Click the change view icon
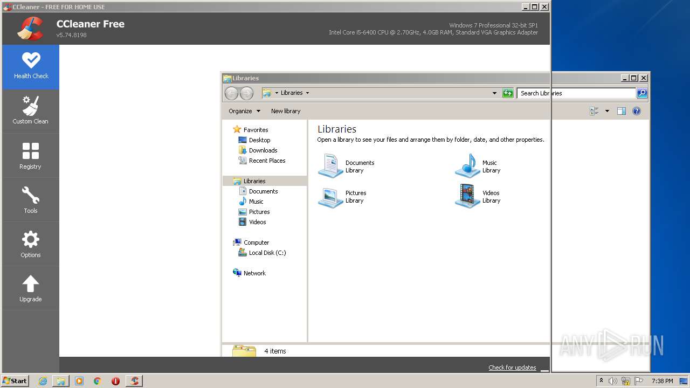Screen dimensions: 690x388 [594, 111]
